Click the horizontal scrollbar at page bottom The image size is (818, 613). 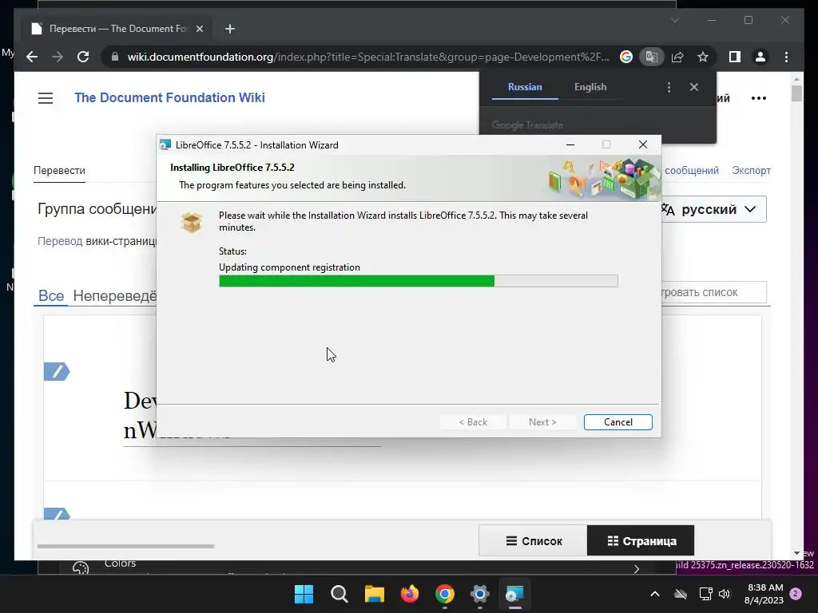[125, 546]
